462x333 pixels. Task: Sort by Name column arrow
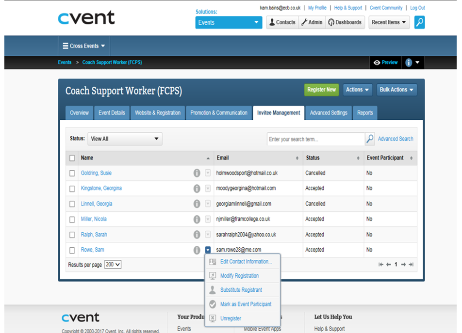[x=208, y=159]
